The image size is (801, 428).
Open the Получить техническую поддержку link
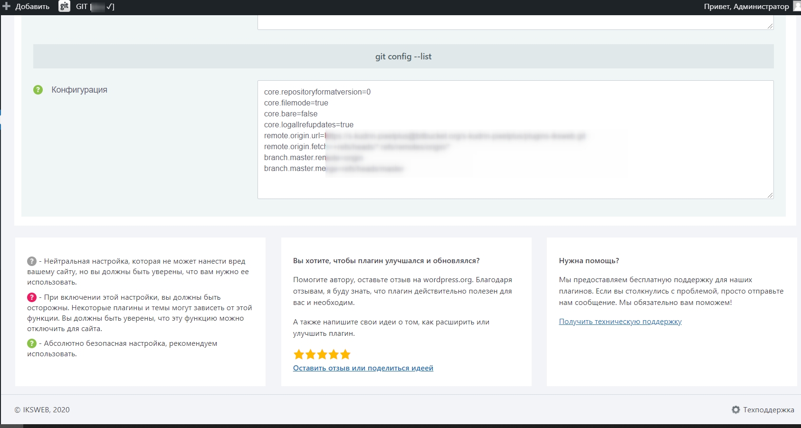coord(620,322)
